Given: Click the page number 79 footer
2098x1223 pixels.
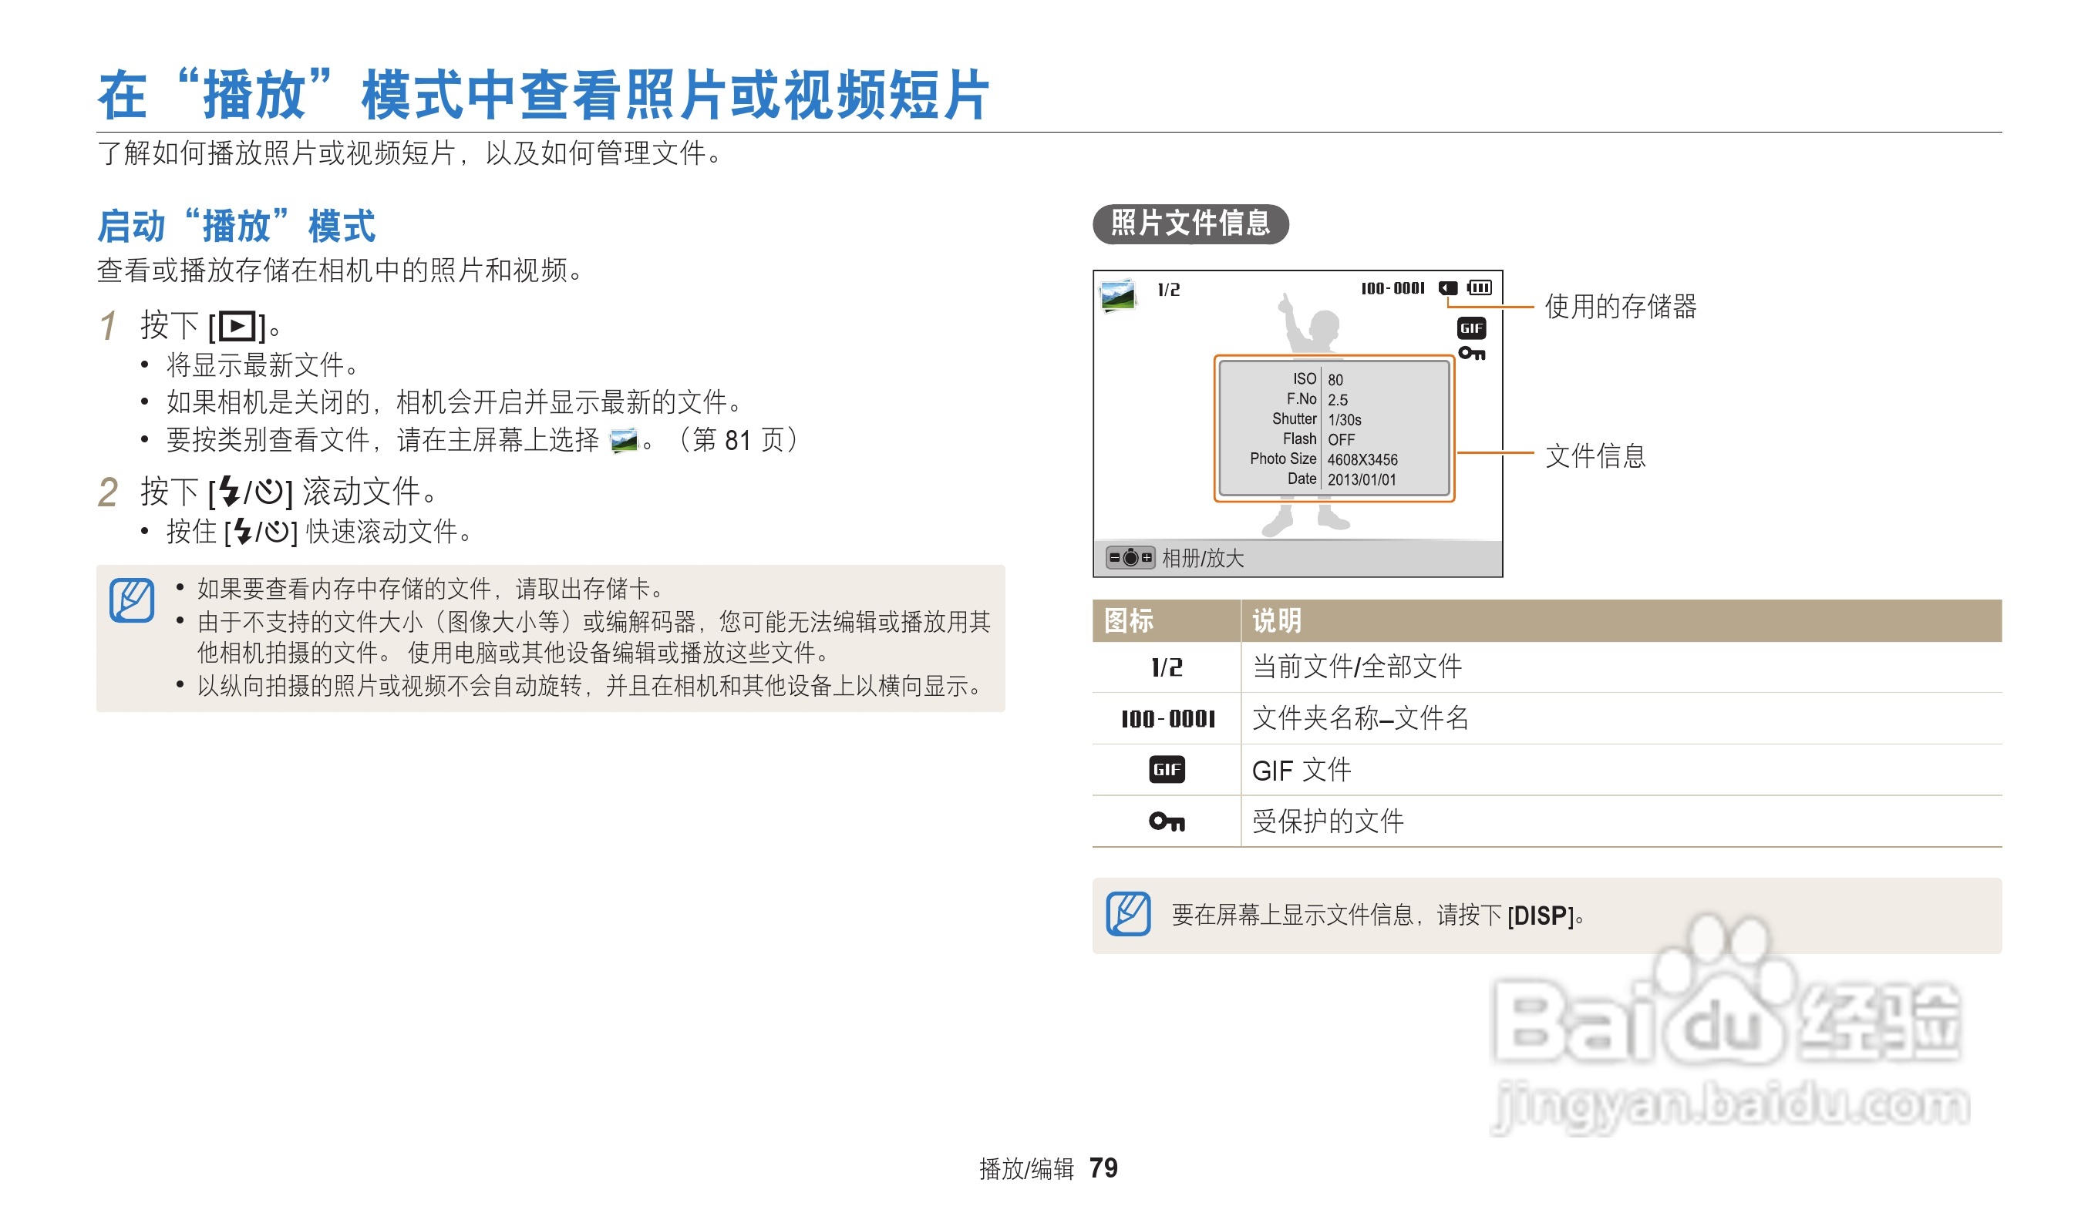Looking at the screenshot, I should [1103, 1168].
